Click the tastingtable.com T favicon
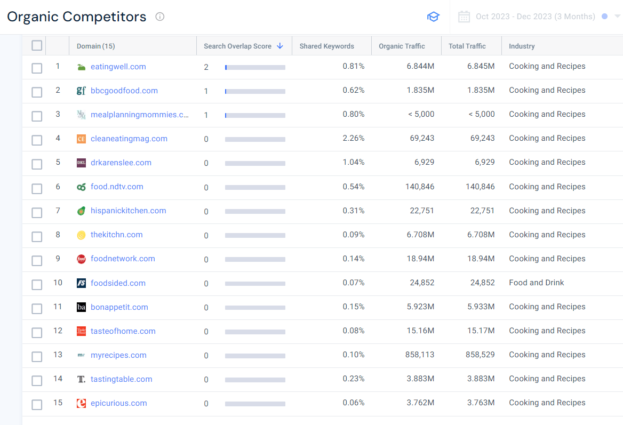Image resolution: width=623 pixels, height=425 pixels. pyautogui.click(x=81, y=379)
